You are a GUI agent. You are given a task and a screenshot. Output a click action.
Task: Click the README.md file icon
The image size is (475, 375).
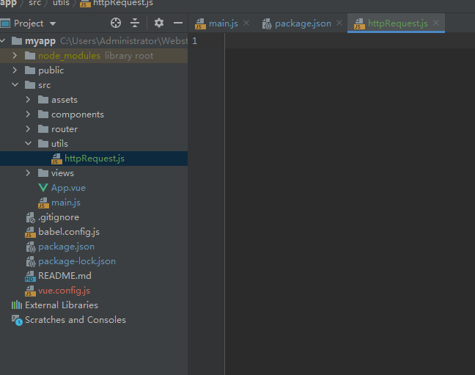30,276
